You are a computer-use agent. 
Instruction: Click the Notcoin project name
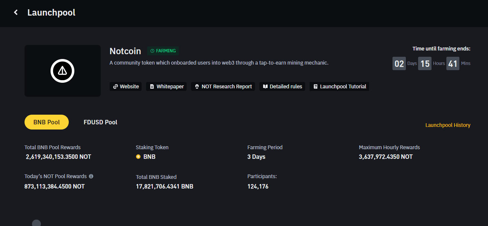125,51
